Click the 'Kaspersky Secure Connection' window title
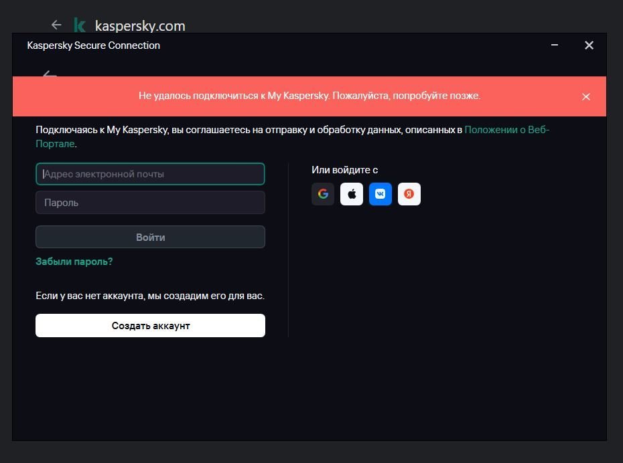 coord(93,45)
